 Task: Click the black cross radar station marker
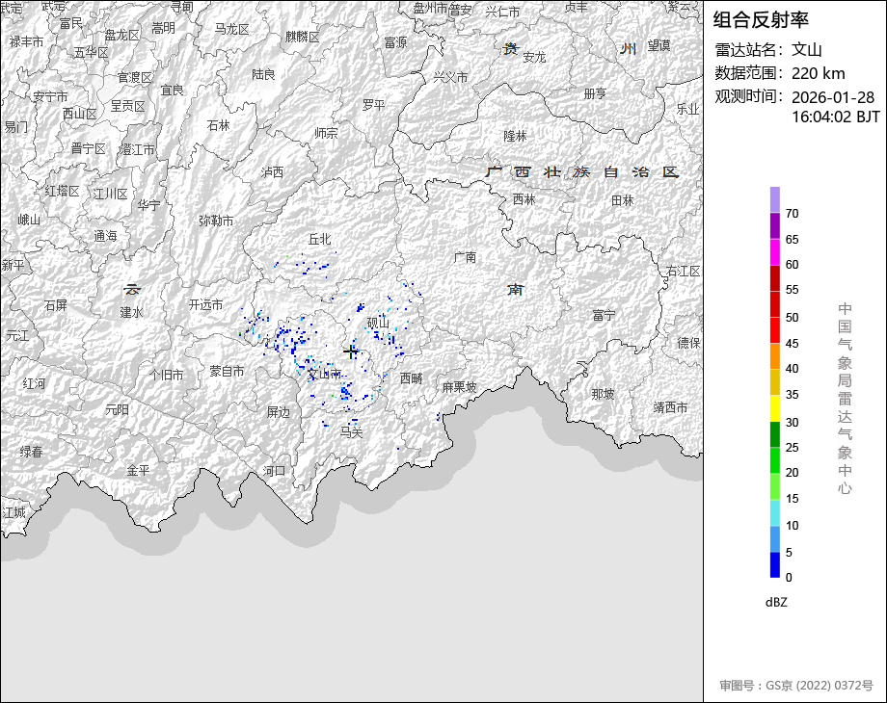click(x=351, y=352)
